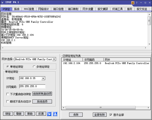The image size is (152, 120).
Task: Click the blue diagonal arrow icon
Action: (x=49, y=114)
